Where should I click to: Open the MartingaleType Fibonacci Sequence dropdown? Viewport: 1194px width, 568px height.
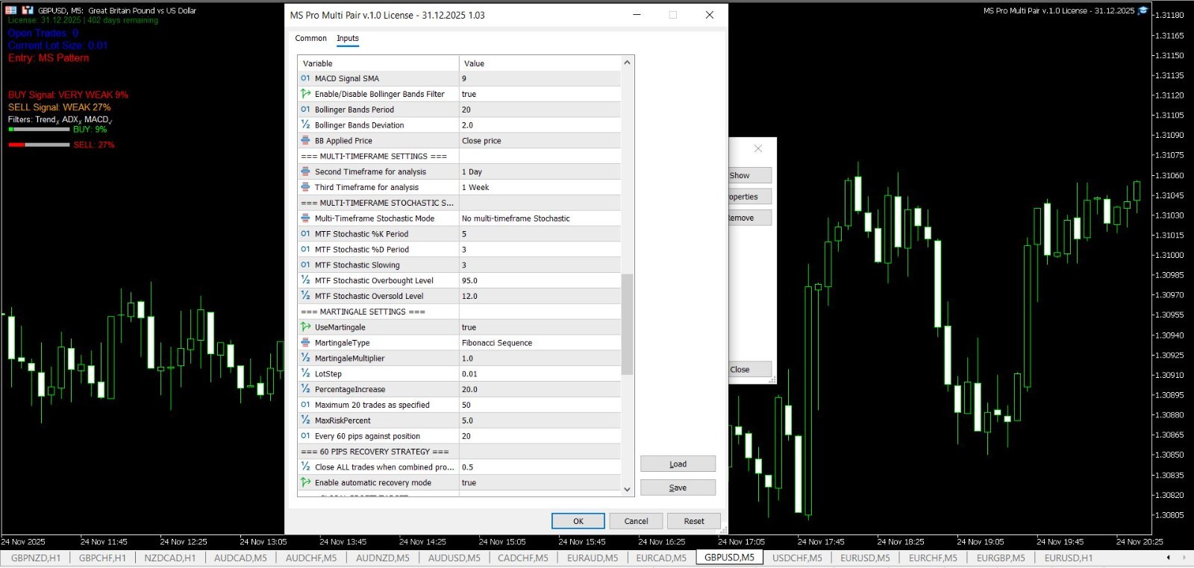[540, 343]
